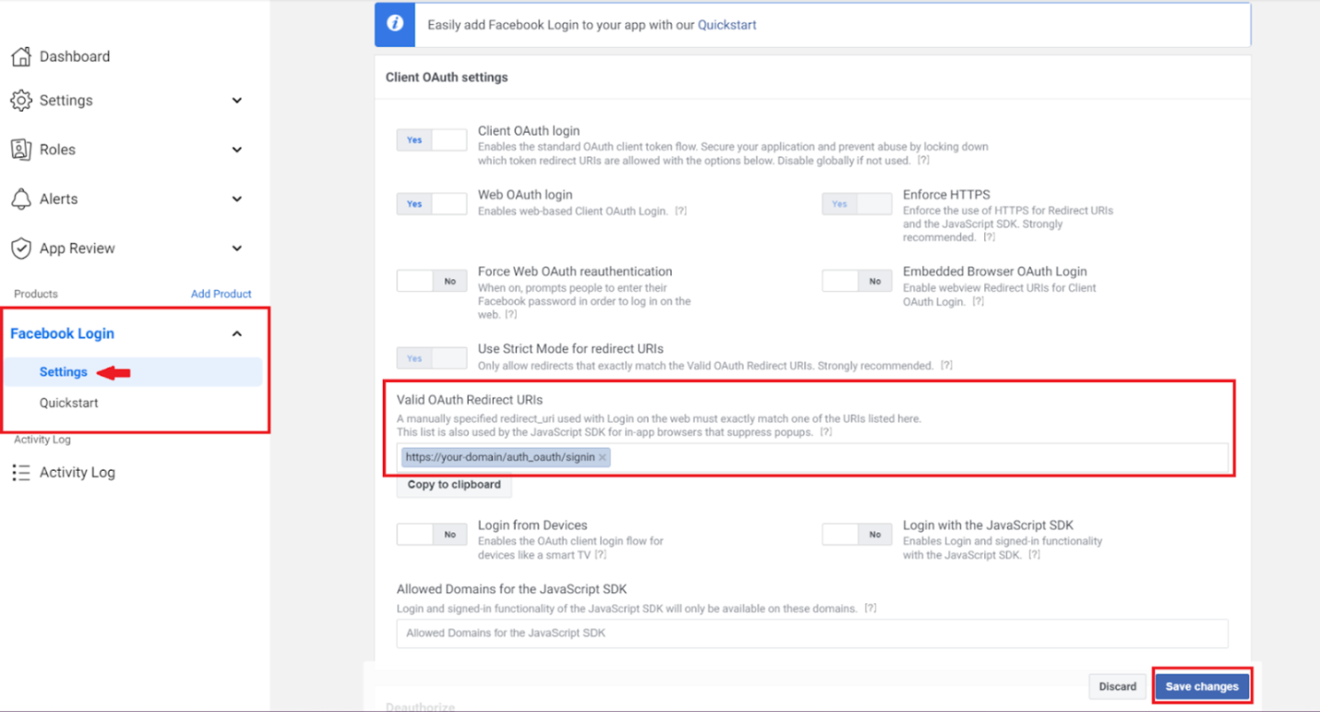Open help [?] next to Web OAuth login

tap(680, 211)
